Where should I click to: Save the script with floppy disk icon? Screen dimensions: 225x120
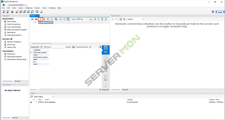pyautogui.click(x=36, y=19)
